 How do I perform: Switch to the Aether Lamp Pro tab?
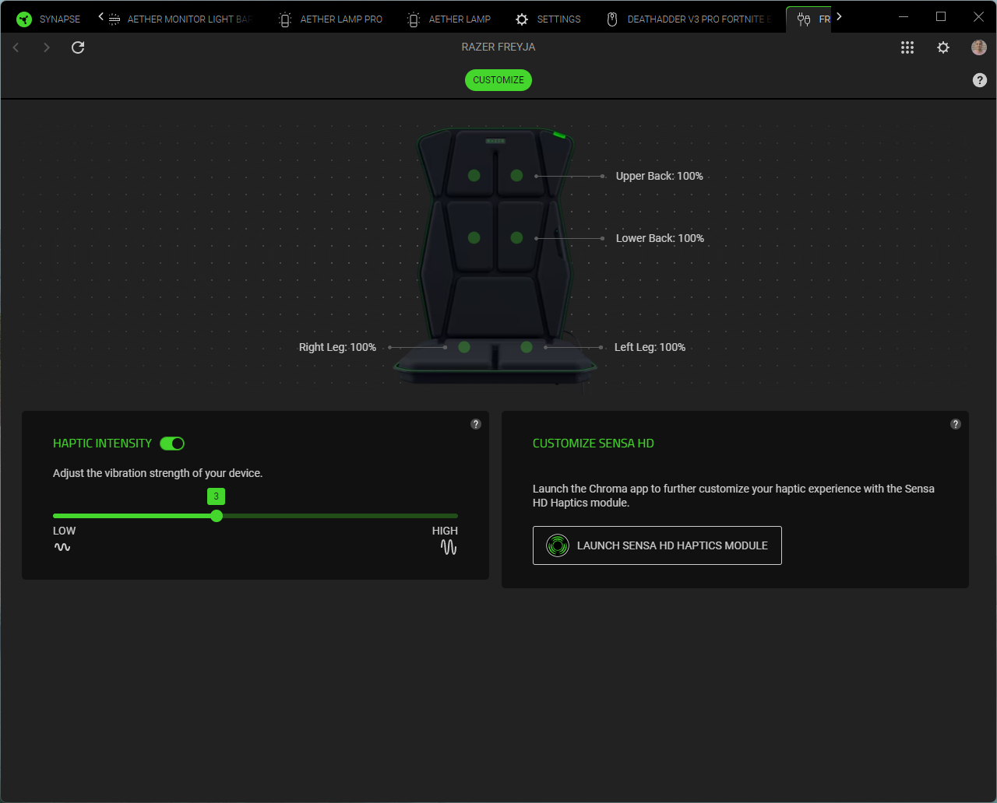click(330, 19)
